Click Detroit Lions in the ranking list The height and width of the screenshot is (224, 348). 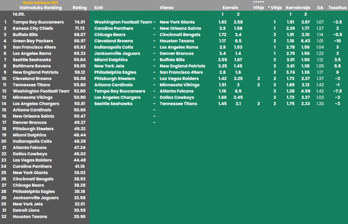tap(26, 210)
